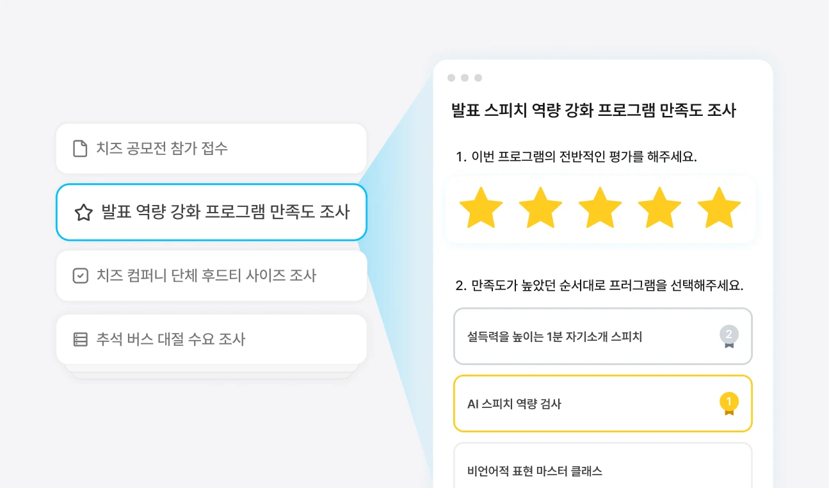829x488 pixels.
Task: Click the survey title at the top of the panel
Action: (x=593, y=110)
